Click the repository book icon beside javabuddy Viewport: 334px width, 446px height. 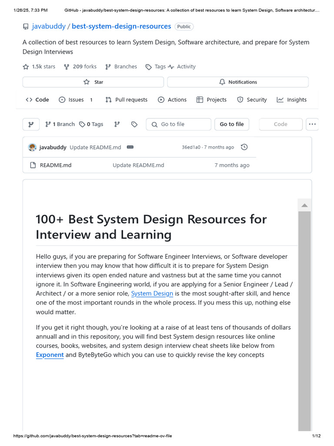26,27
